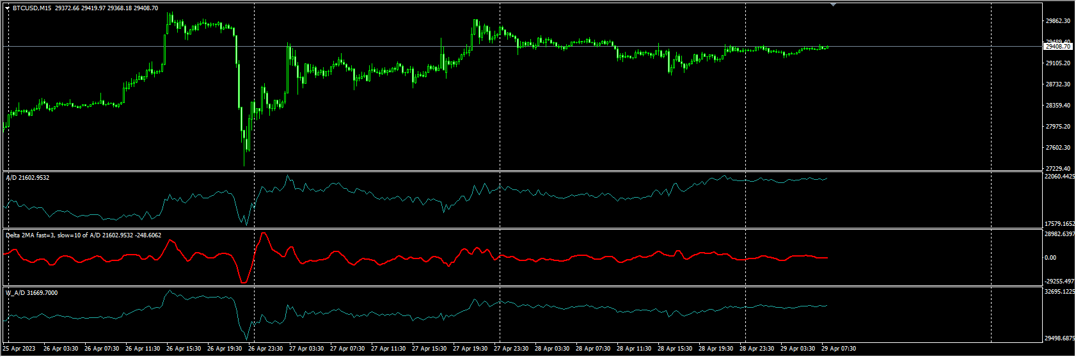Click the 27 Apr 03:30 time label
This screenshot has width=1076, height=357.
306,349
